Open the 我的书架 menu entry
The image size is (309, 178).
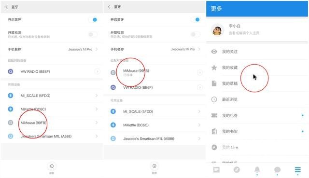pos(257,131)
